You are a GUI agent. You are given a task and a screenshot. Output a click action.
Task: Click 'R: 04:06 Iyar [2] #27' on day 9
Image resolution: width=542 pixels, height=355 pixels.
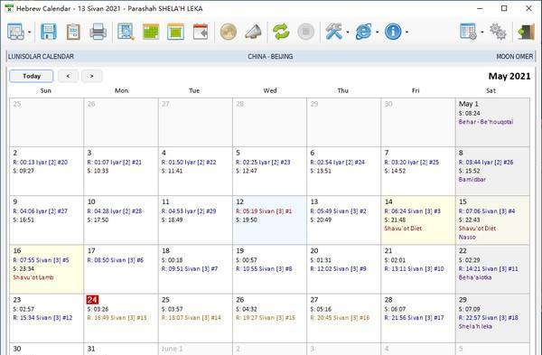pos(40,211)
